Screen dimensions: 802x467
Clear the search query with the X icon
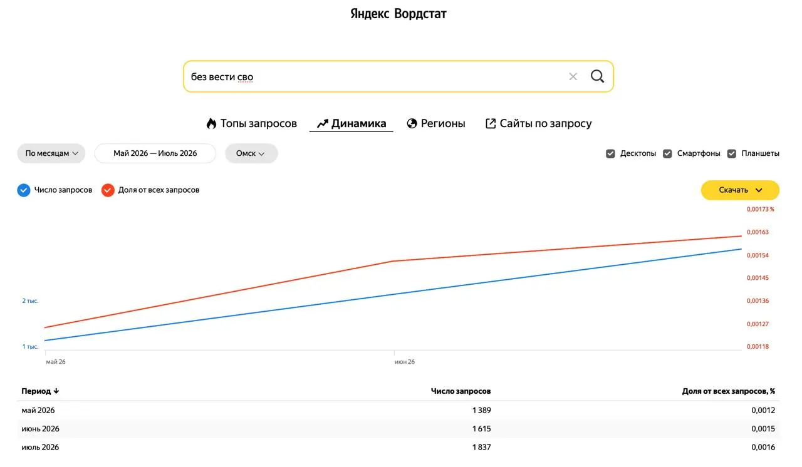(x=573, y=76)
